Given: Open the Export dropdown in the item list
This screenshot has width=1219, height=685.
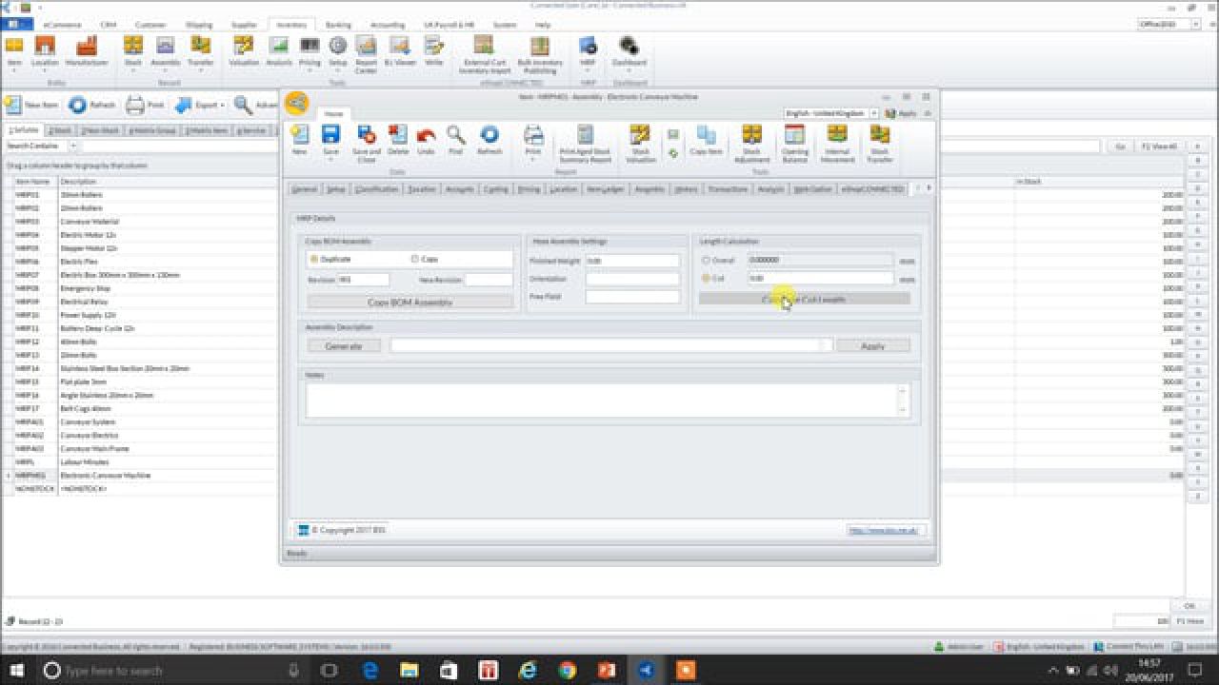Looking at the screenshot, I should (x=221, y=105).
